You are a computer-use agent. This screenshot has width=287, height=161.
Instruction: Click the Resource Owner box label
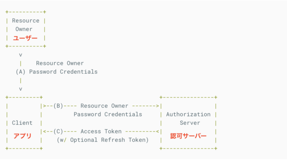[x=26, y=25]
